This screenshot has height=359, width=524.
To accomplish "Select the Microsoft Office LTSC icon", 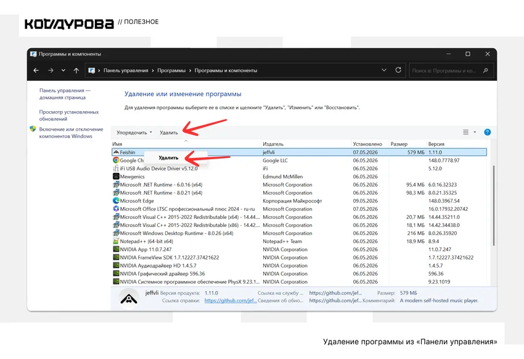I will click(x=116, y=209).
